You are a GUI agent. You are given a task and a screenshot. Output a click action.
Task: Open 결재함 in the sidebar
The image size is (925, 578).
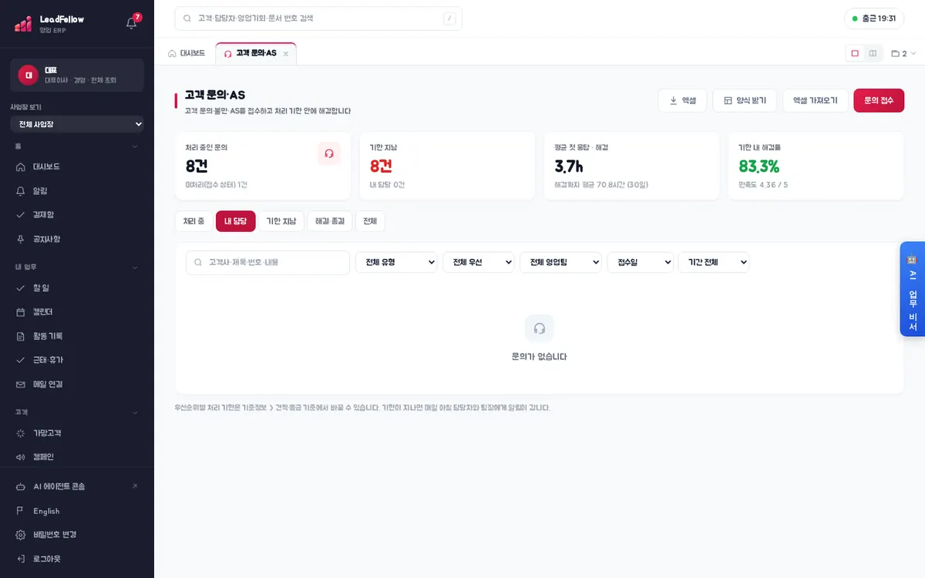(x=77, y=214)
